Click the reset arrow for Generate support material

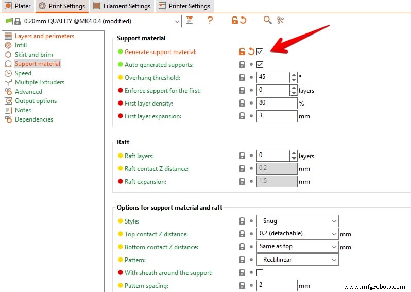pyautogui.click(x=251, y=51)
